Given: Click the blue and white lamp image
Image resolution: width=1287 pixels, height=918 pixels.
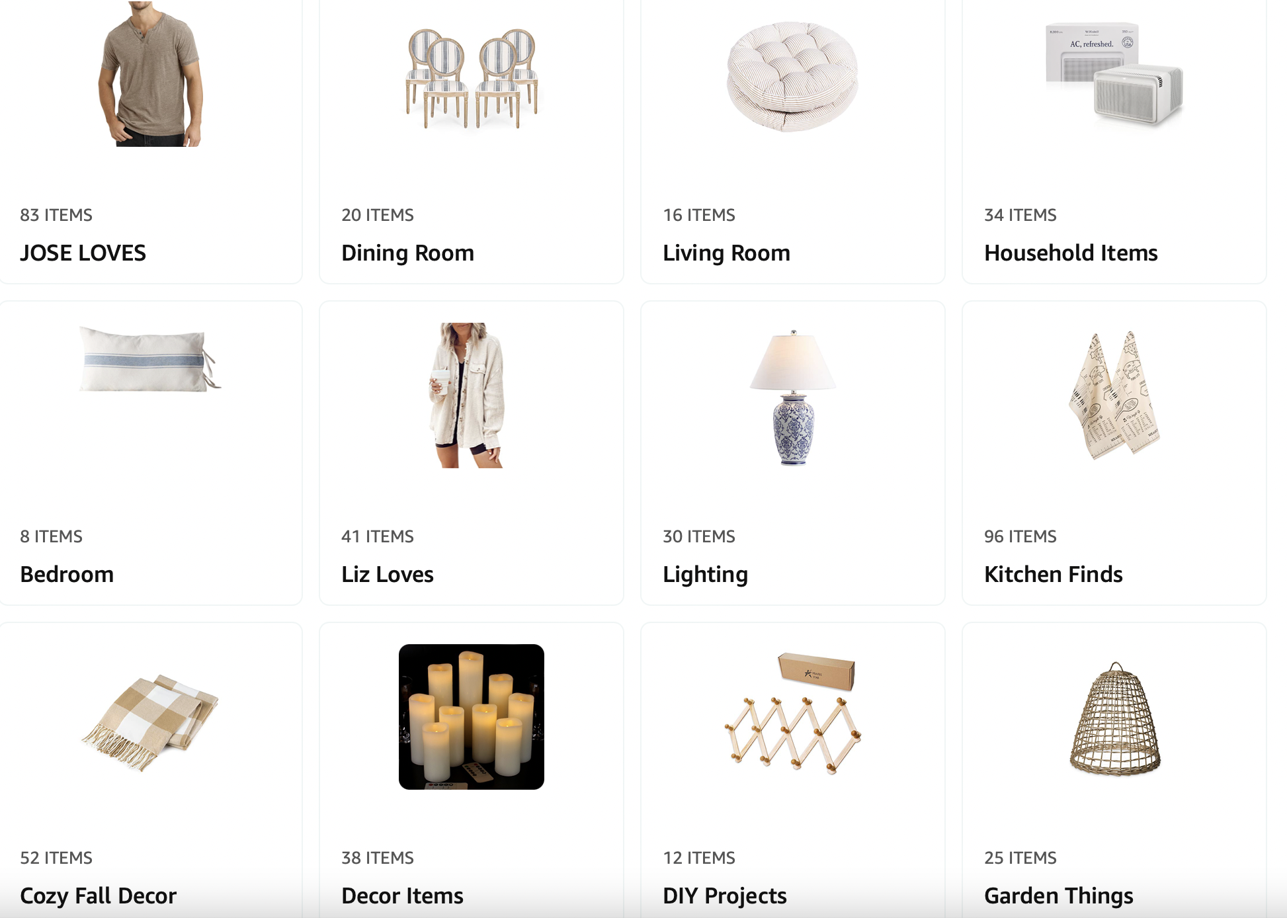Looking at the screenshot, I should tap(793, 398).
